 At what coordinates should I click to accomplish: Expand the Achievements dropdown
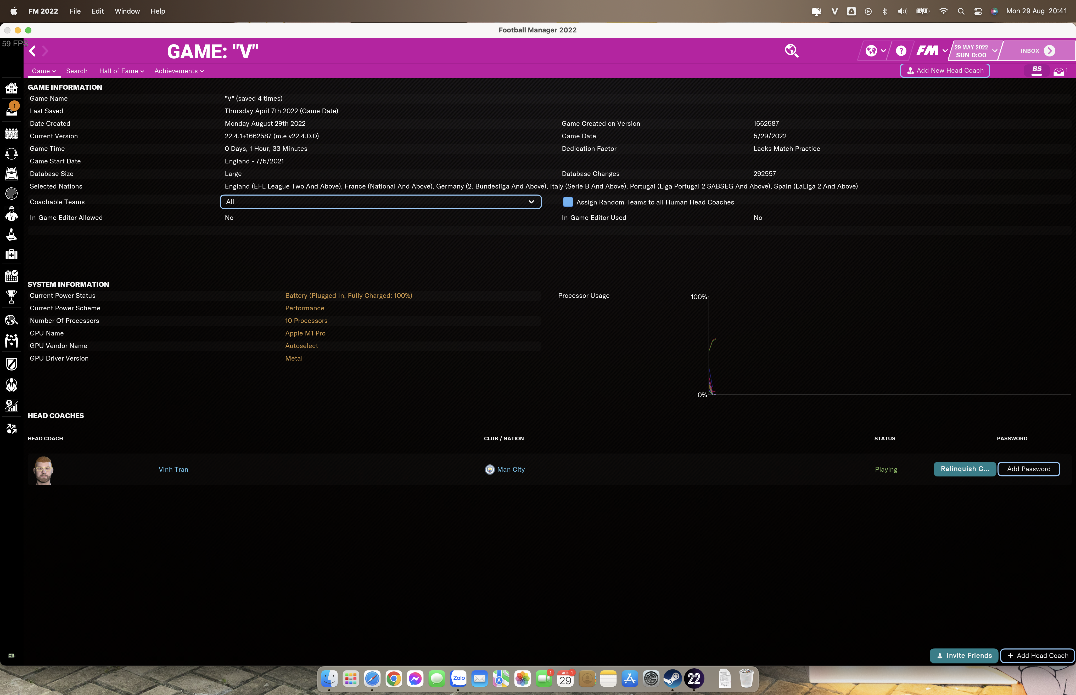pos(179,71)
